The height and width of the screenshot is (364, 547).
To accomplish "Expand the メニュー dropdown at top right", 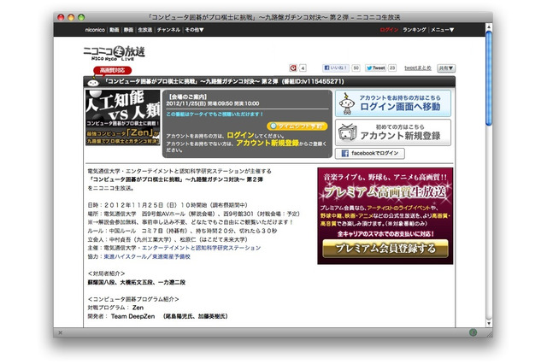I will [441, 30].
